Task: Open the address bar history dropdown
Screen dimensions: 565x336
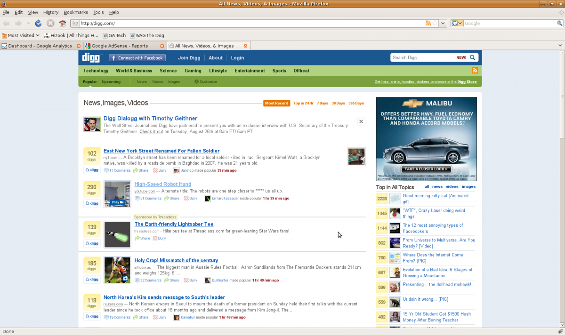Action: pyautogui.click(x=443, y=23)
